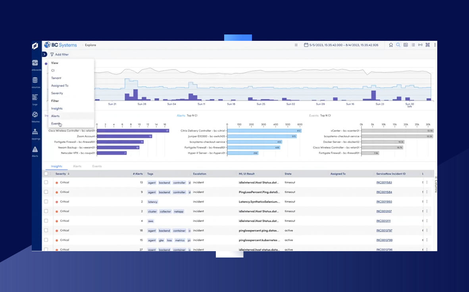Tick the checkbox on the INC0011583 row

(46, 182)
